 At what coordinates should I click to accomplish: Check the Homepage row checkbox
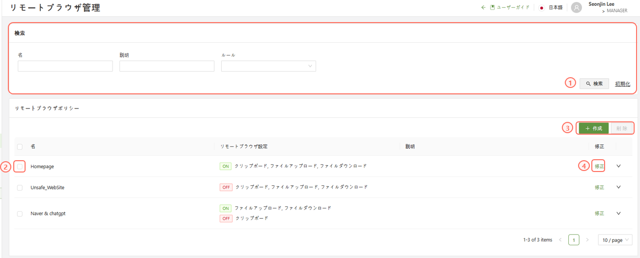coord(20,167)
